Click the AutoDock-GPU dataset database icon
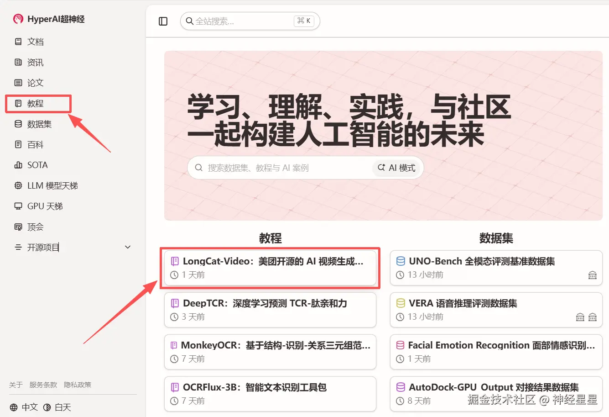Screen dimensions: 609x417 point(401,387)
